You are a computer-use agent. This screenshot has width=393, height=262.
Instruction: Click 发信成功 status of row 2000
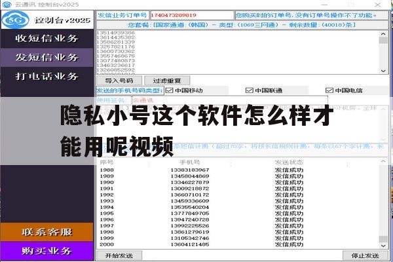click(289, 244)
